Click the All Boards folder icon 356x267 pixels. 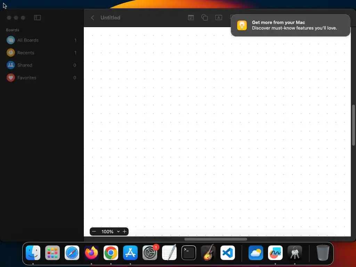pyautogui.click(x=11, y=40)
